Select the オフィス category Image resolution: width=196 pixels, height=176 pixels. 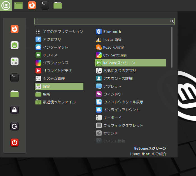(x=59, y=55)
